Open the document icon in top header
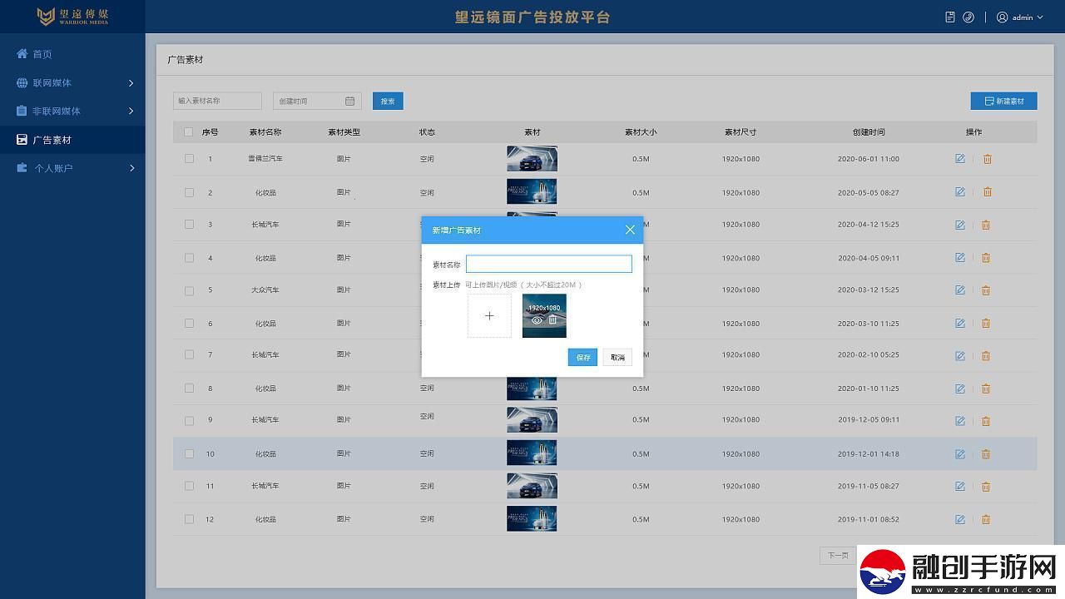The width and height of the screenshot is (1065, 599). 950,17
